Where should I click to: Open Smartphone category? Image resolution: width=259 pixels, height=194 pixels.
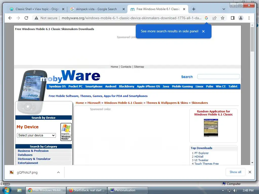(x=94, y=86)
